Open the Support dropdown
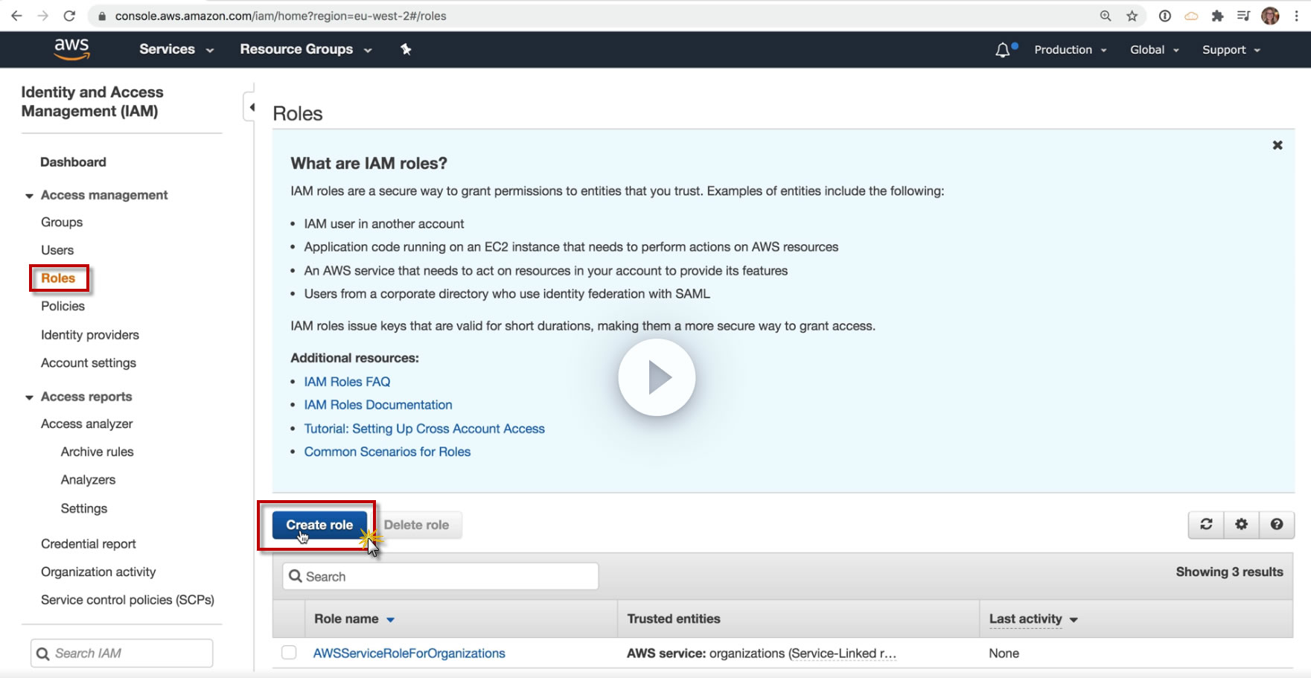Viewport: 1311px width, 678px height. (1231, 50)
